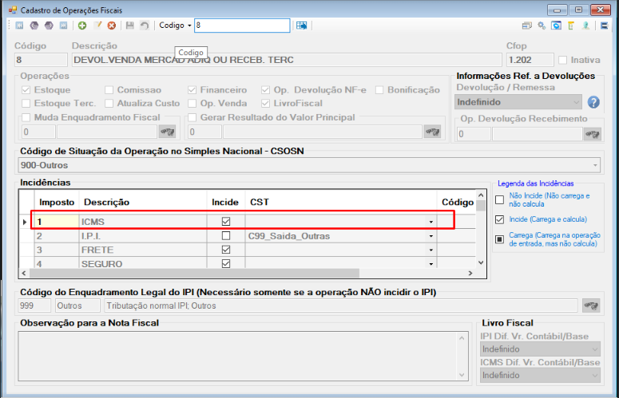Add new record with green plus icon
Image resolution: width=619 pixels, height=398 pixels.
pyautogui.click(x=82, y=26)
